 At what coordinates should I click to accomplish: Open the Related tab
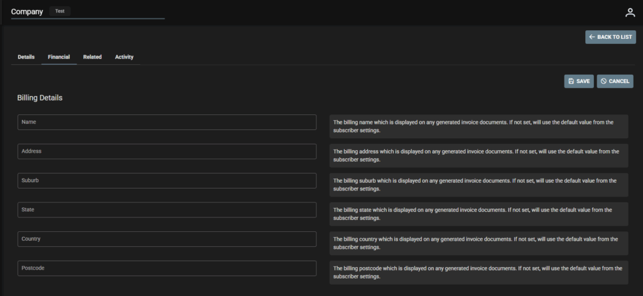pos(92,57)
